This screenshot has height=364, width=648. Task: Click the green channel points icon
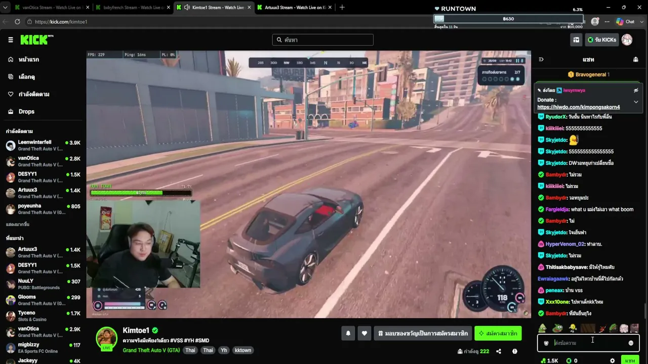point(543,360)
